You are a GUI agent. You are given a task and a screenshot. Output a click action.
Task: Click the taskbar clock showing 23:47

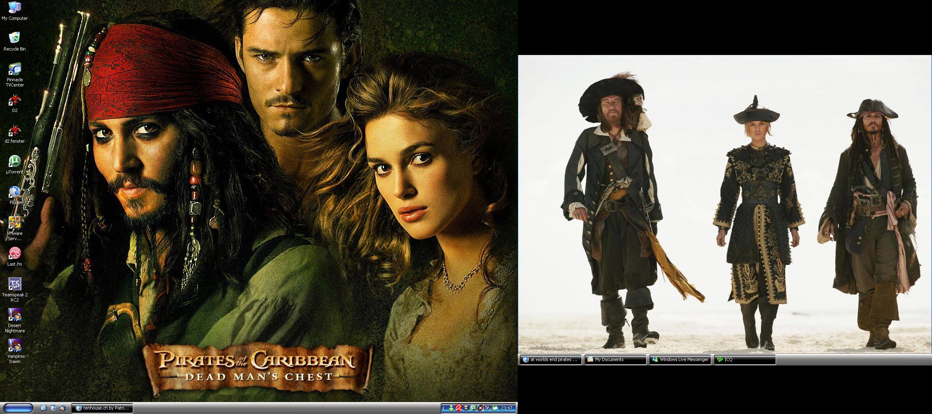coord(506,408)
